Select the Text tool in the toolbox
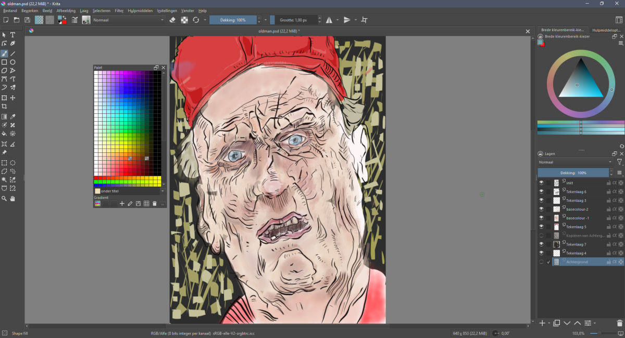This screenshot has height=338, width=625. tap(13, 35)
